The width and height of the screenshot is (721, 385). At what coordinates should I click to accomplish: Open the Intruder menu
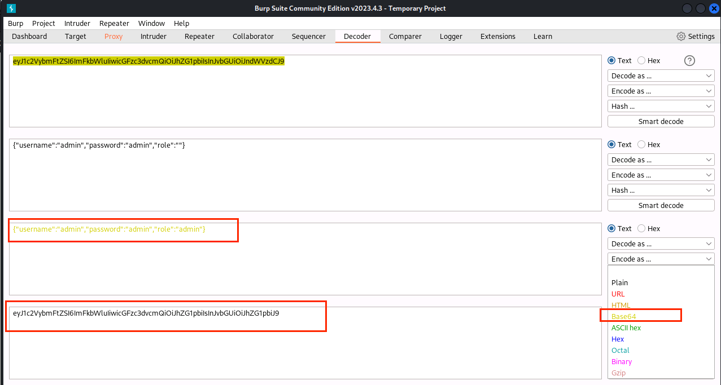pyautogui.click(x=76, y=23)
